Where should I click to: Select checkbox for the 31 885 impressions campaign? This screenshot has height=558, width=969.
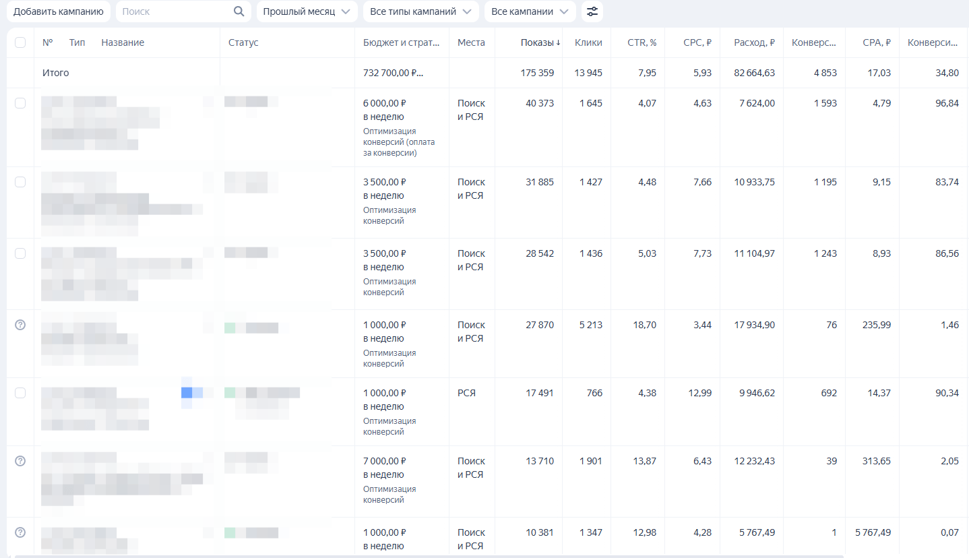point(20,182)
